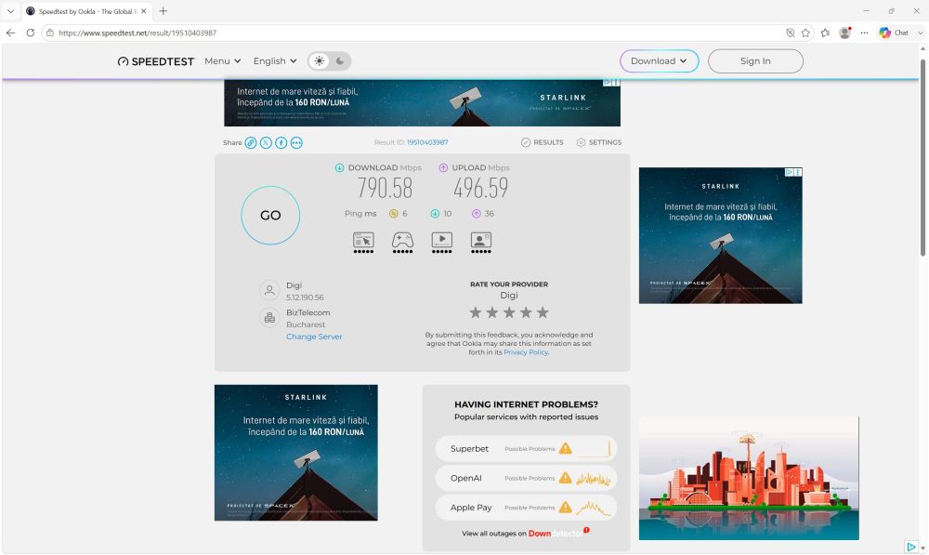Open RESULTS history
The height and width of the screenshot is (555, 929).
click(543, 142)
